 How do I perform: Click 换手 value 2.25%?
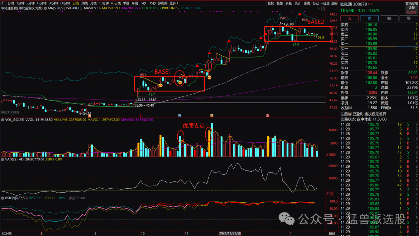coord(372,98)
